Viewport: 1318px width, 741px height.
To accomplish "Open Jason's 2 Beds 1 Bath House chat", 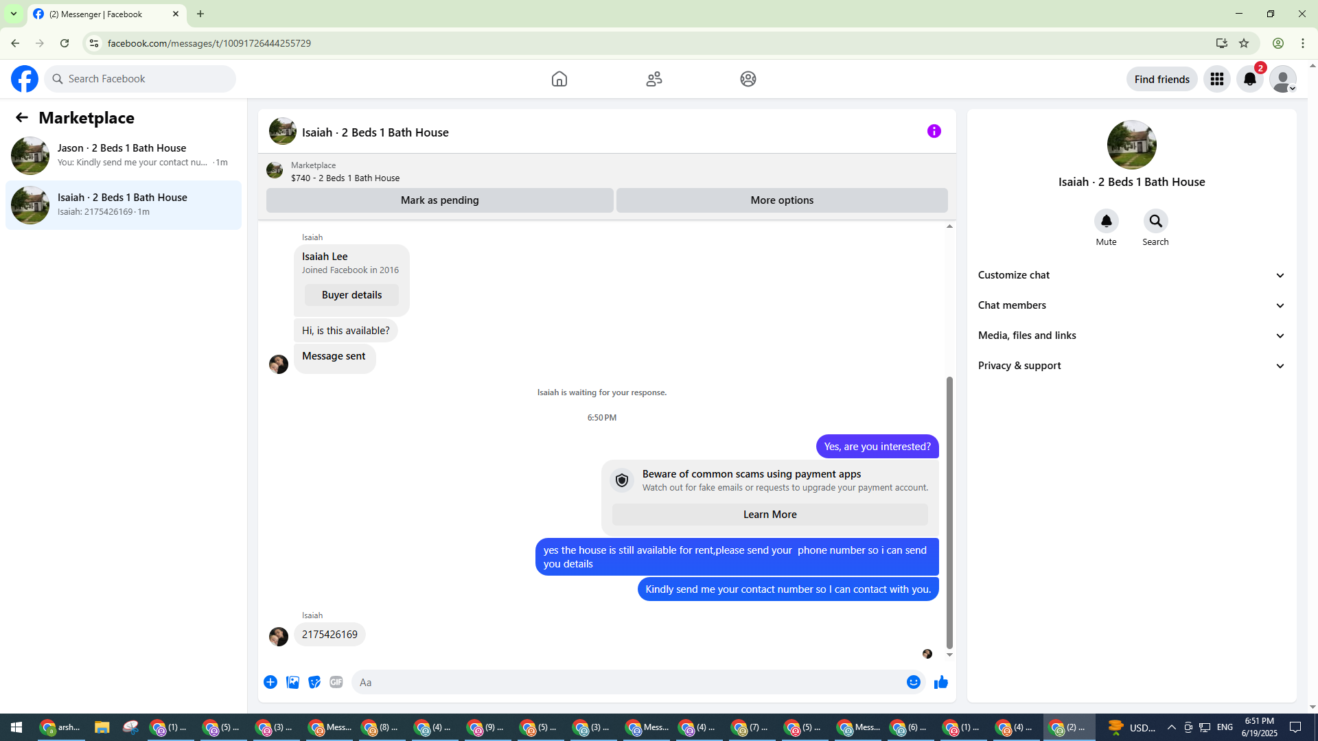I will point(124,156).
